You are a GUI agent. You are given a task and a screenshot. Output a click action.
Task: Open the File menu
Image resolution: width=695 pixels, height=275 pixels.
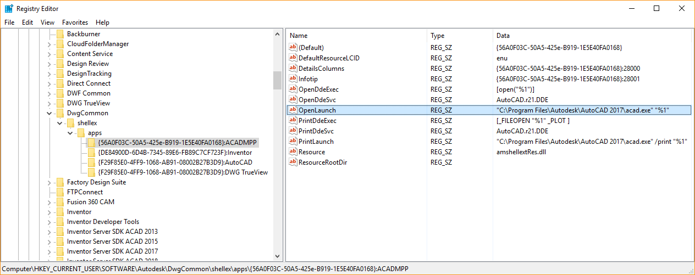click(x=9, y=23)
